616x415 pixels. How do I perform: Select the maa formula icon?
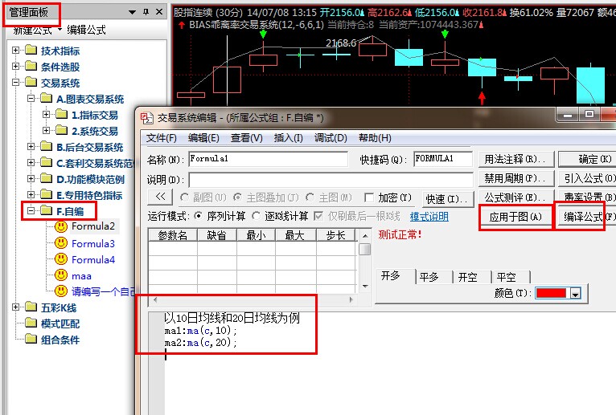[61, 275]
